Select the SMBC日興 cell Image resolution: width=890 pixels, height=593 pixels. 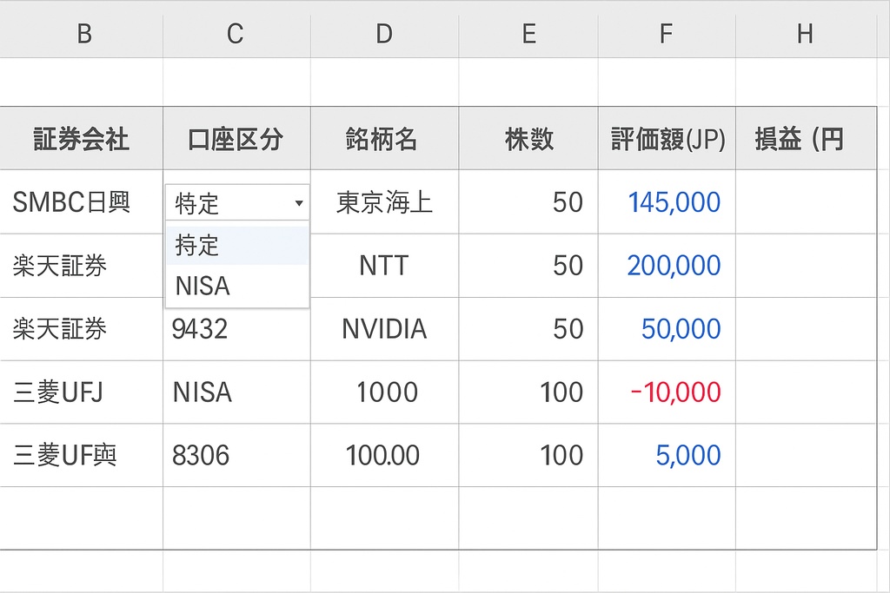pyautogui.click(x=83, y=202)
